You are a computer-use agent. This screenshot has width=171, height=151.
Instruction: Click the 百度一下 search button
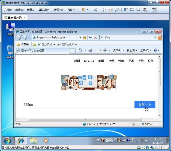point(145,104)
